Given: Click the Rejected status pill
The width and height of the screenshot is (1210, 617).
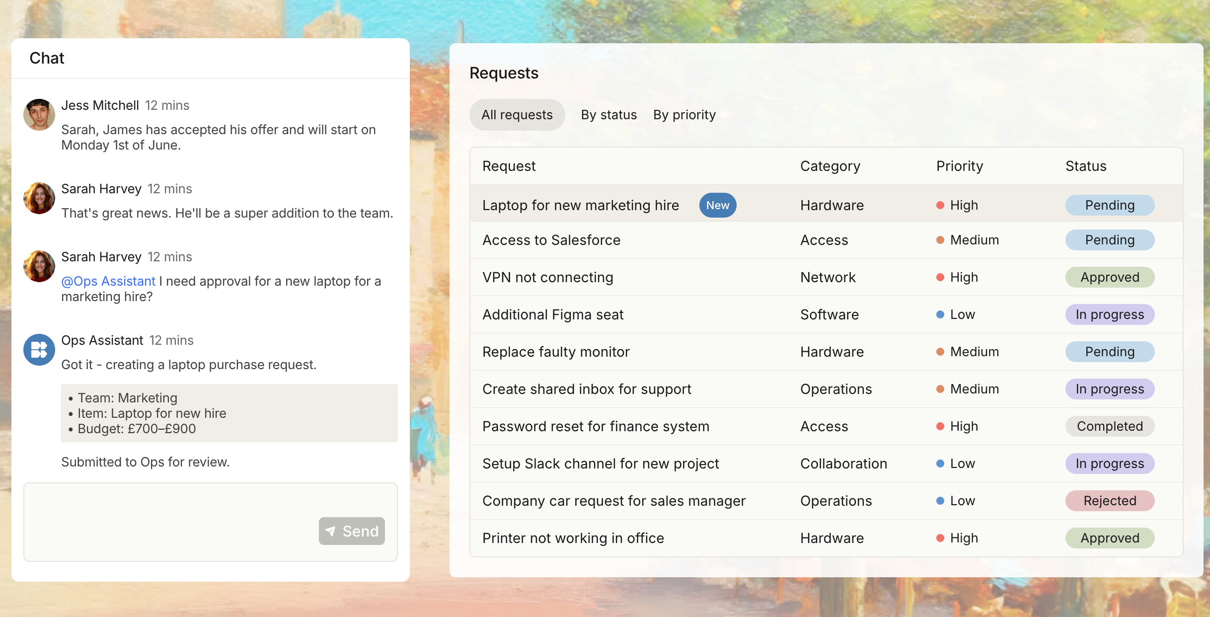Looking at the screenshot, I should tap(1109, 501).
